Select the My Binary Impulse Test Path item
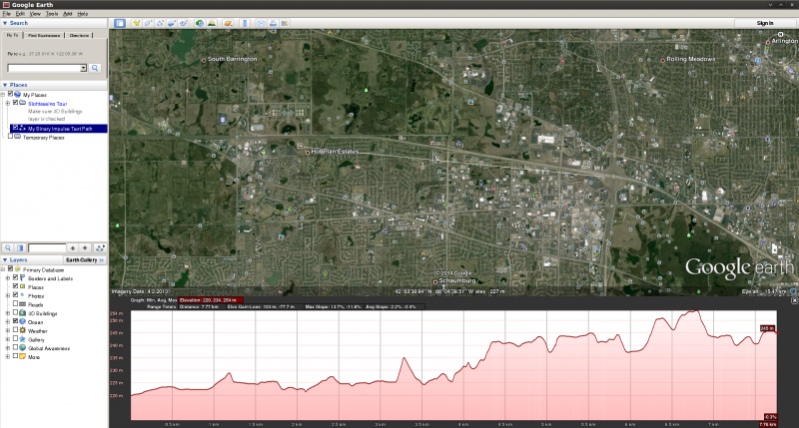This screenshot has width=799, height=428. click(x=60, y=129)
